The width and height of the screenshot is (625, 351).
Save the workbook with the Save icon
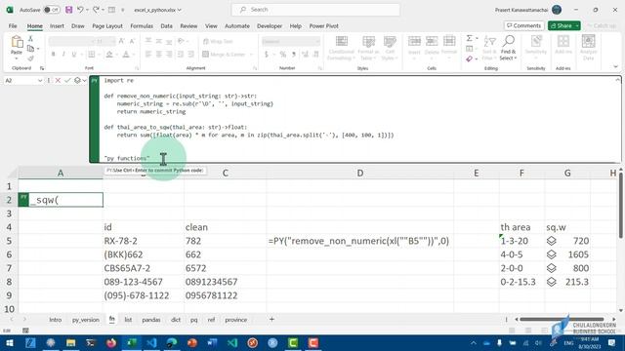point(68,10)
